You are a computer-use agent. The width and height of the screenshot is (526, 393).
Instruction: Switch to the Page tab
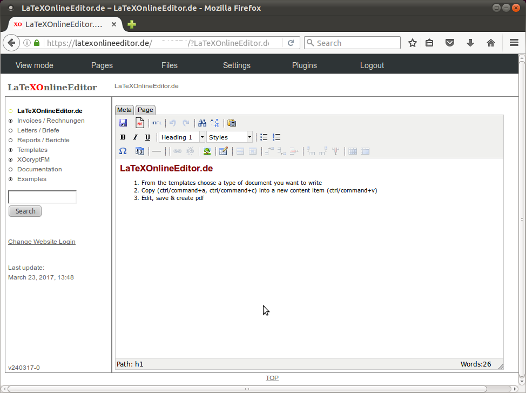(145, 110)
